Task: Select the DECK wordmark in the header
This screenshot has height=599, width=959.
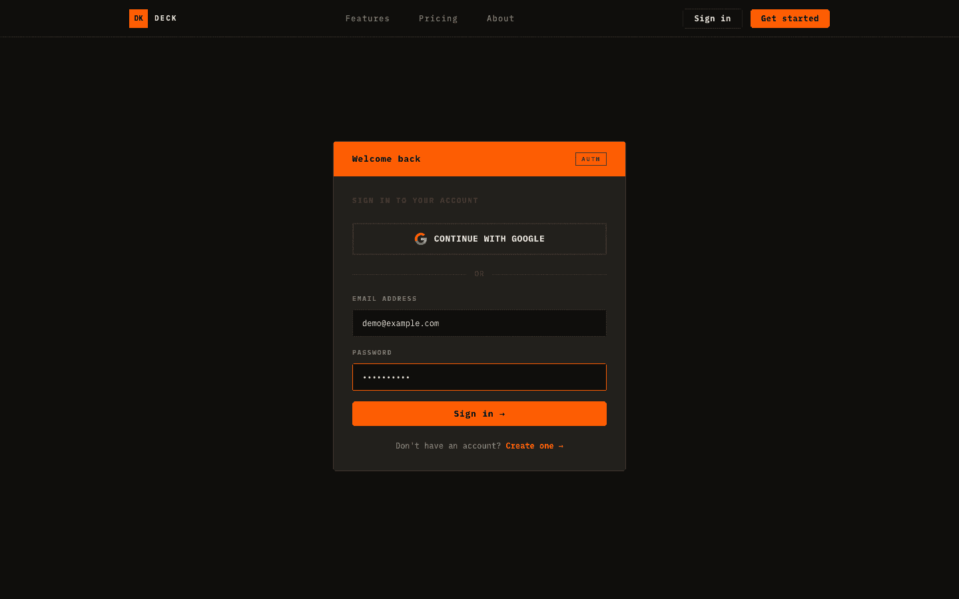Action: pos(165,18)
